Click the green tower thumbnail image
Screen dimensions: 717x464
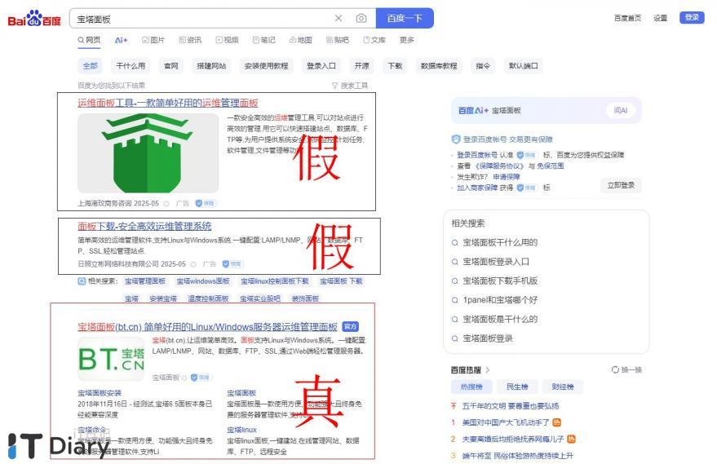(148, 153)
